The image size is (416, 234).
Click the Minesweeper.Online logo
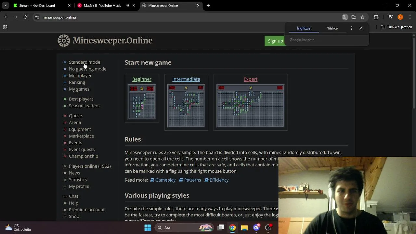click(x=105, y=41)
